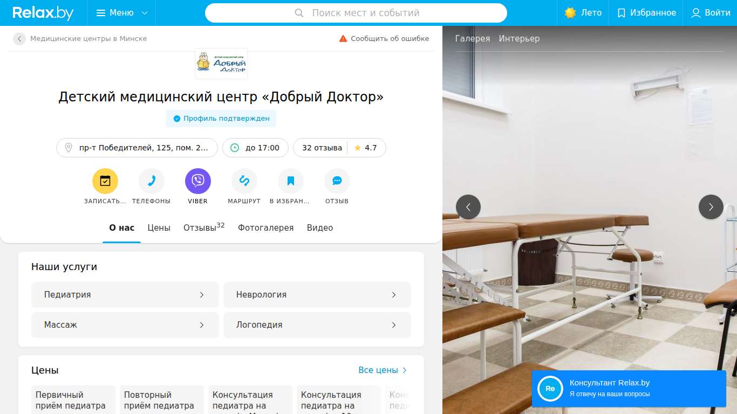Image resolution: width=737 pixels, height=414 pixels.
Task: Click the verified checkmark badge icon
Action: [x=176, y=119]
